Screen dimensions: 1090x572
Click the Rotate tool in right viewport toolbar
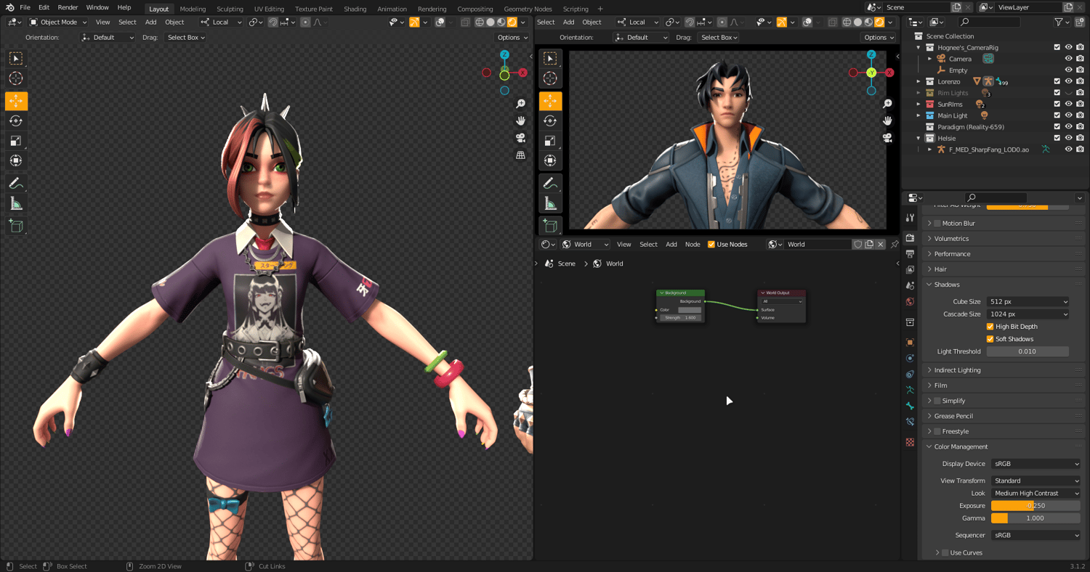click(x=550, y=120)
